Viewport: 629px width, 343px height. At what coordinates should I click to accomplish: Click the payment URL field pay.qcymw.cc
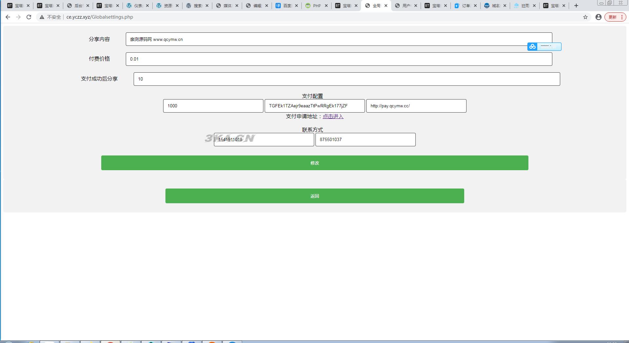(416, 106)
